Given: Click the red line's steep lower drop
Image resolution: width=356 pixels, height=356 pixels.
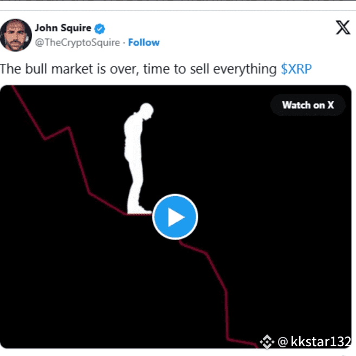Looking at the screenshot, I should click(x=226, y=315).
